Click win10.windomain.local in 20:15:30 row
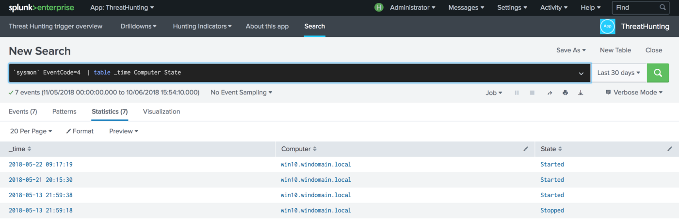The image size is (679, 220). (316, 180)
